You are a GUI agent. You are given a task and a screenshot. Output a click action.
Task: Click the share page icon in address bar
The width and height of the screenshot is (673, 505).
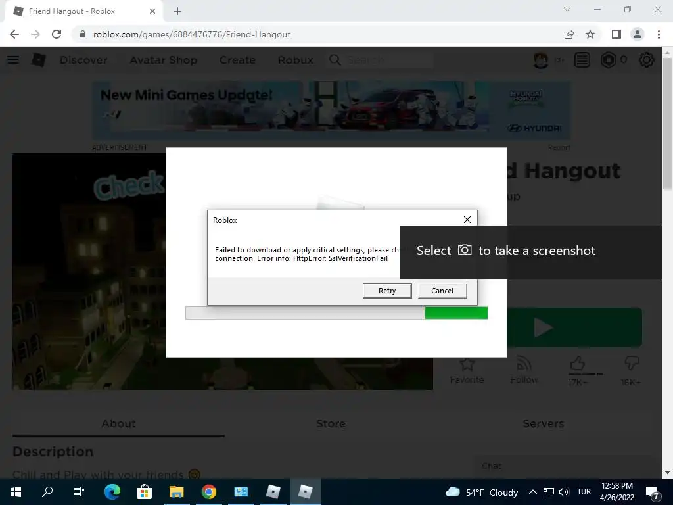(569, 34)
